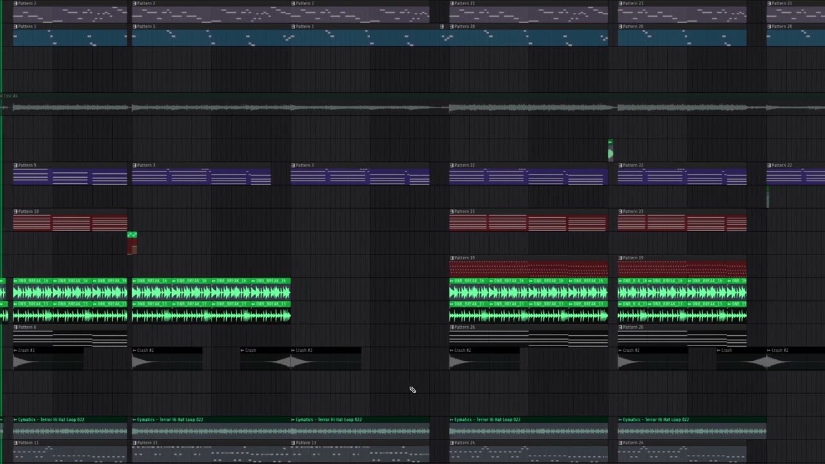The image size is (825, 464).
Task: Open the Pattern 9 clip menu icon
Action: 15,166
